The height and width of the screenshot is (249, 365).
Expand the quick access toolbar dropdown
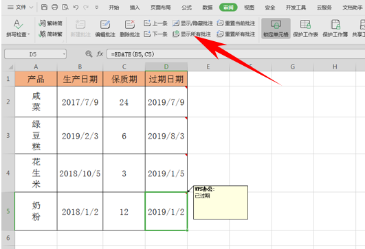click(x=97, y=8)
